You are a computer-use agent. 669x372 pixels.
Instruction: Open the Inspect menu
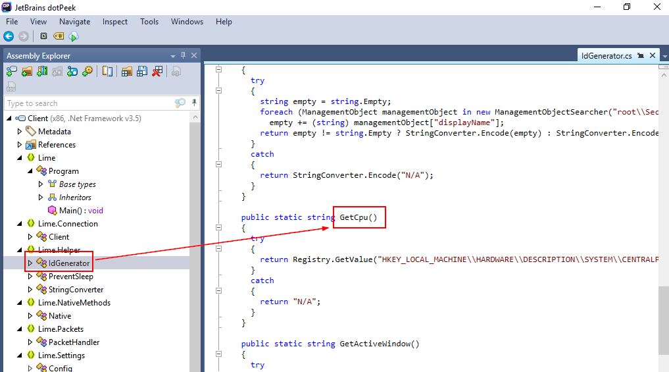(115, 22)
